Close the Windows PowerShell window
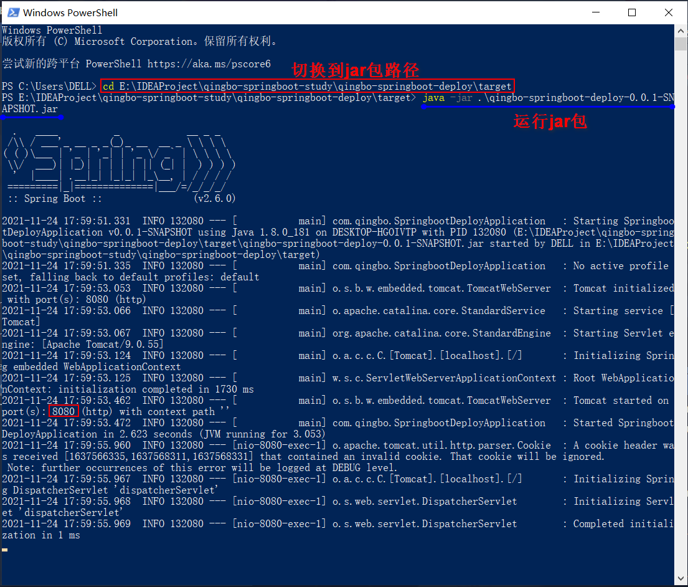Viewport: 688px width, 587px height. click(668, 12)
